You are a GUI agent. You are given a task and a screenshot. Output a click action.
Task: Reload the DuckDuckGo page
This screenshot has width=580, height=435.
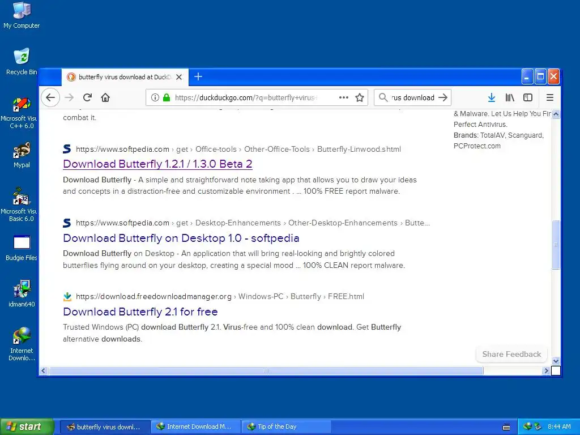(x=87, y=97)
